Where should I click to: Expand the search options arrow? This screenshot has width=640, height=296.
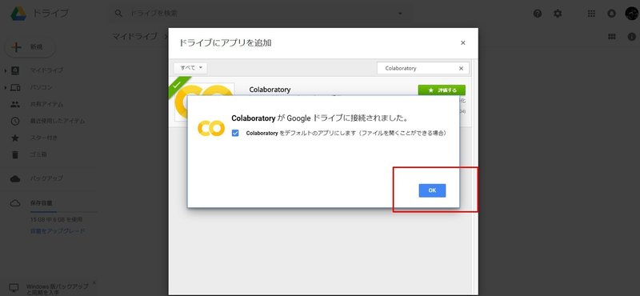400,14
